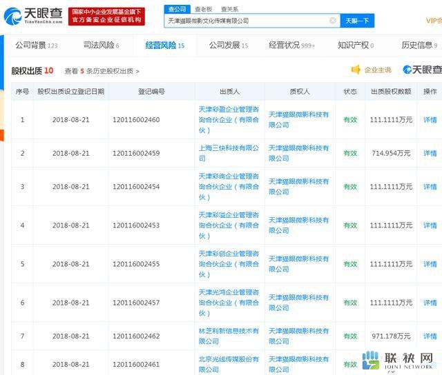This screenshot has height=375, width=442.
Task: Click the 企业主说 megaphone icon
Action: click(x=356, y=70)
